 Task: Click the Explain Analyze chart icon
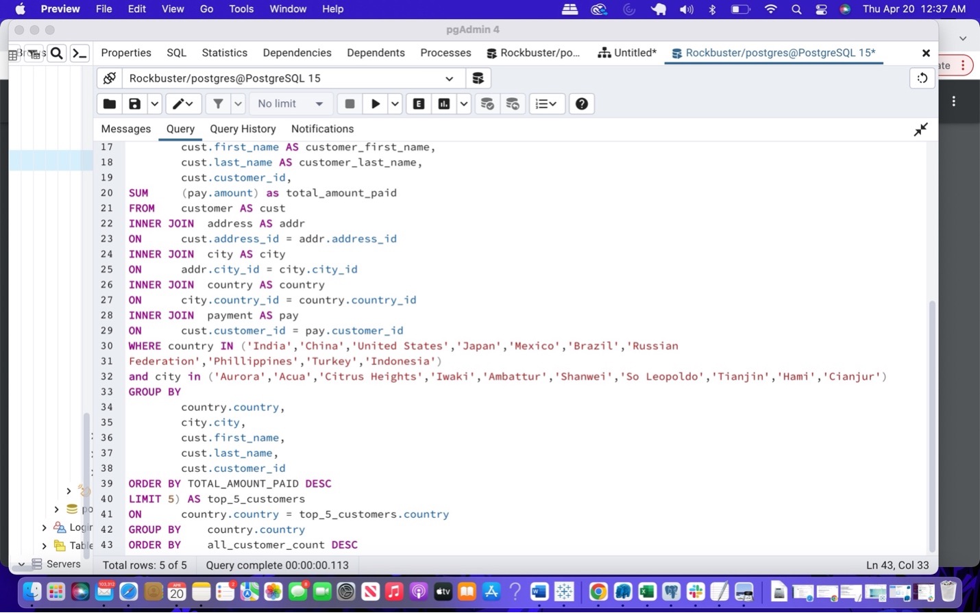444,104
